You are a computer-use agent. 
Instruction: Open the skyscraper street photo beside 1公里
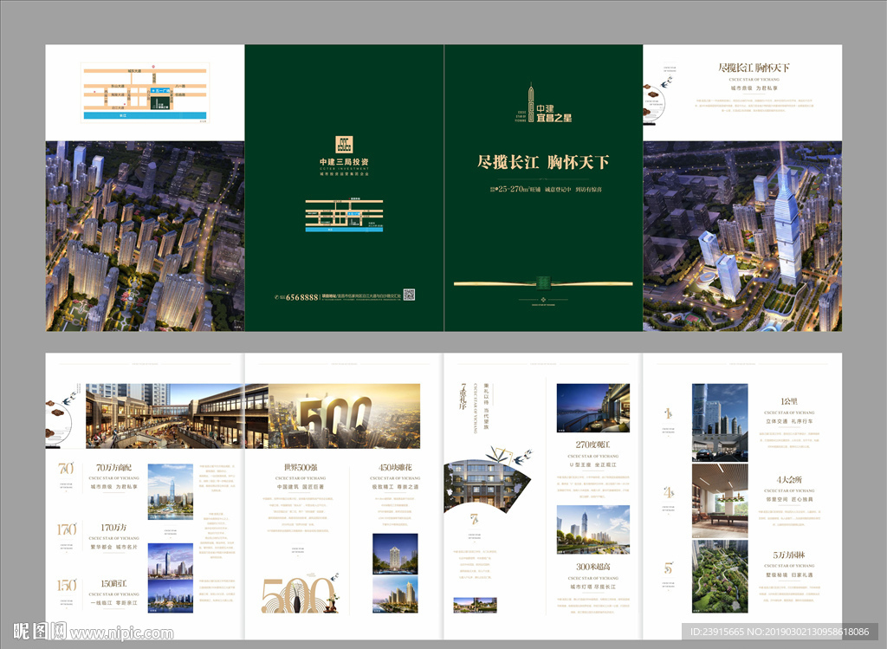[720, 423]
